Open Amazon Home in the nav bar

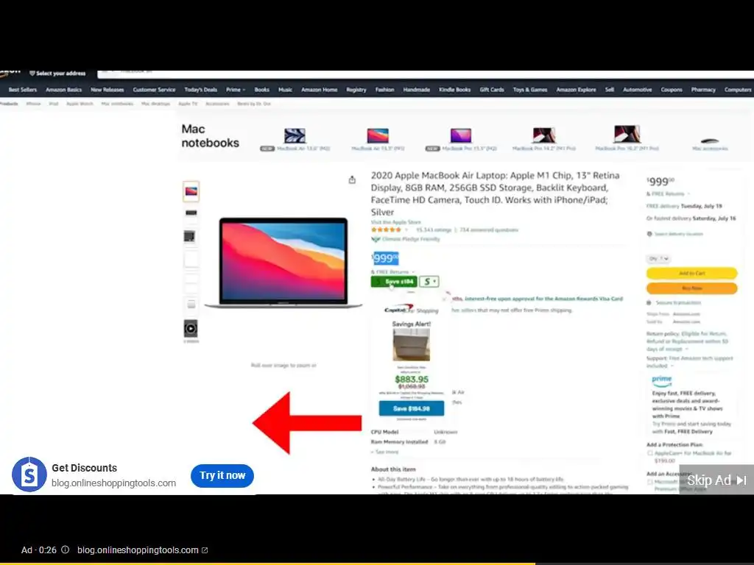[320, 90]
